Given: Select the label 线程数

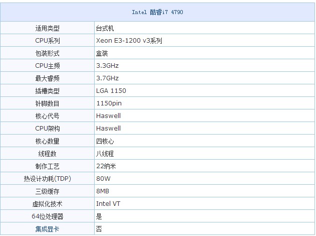Looking at the screenshot, I should click(47, 153).
